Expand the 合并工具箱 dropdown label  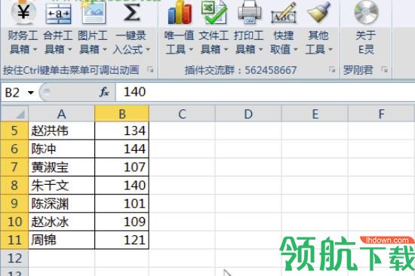[58, 42]
